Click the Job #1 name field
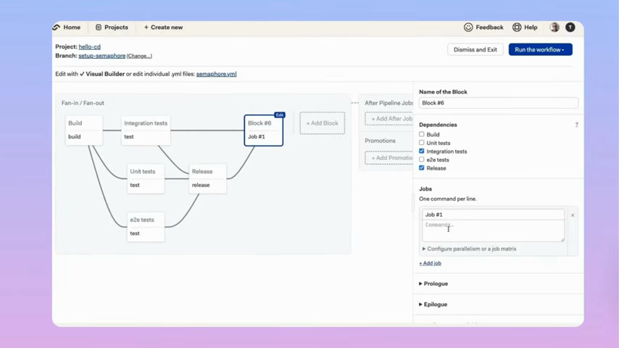 click(493, 215)
